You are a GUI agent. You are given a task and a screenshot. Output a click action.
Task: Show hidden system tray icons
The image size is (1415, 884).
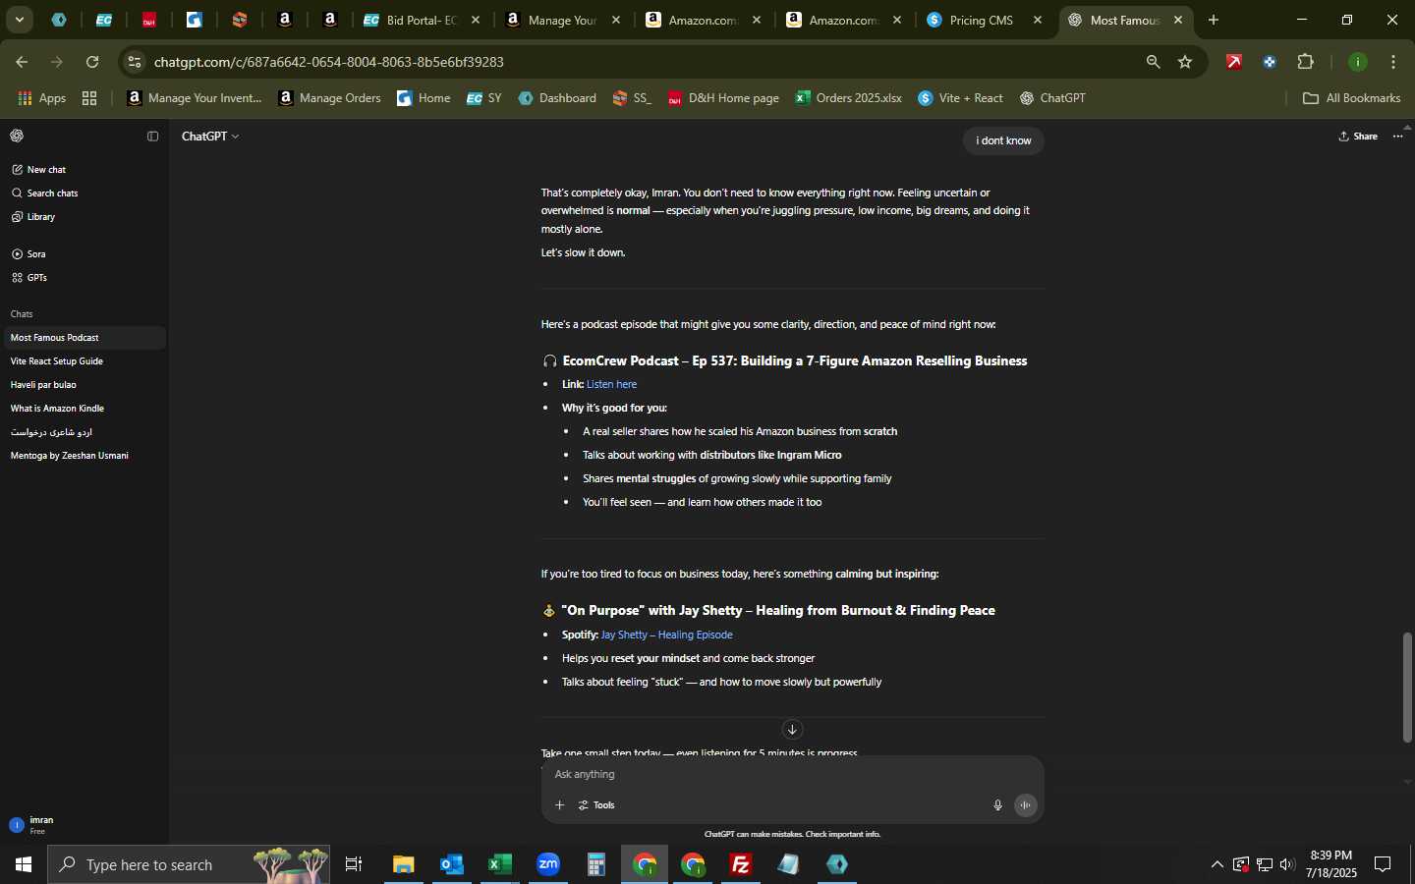point(1217,864)
